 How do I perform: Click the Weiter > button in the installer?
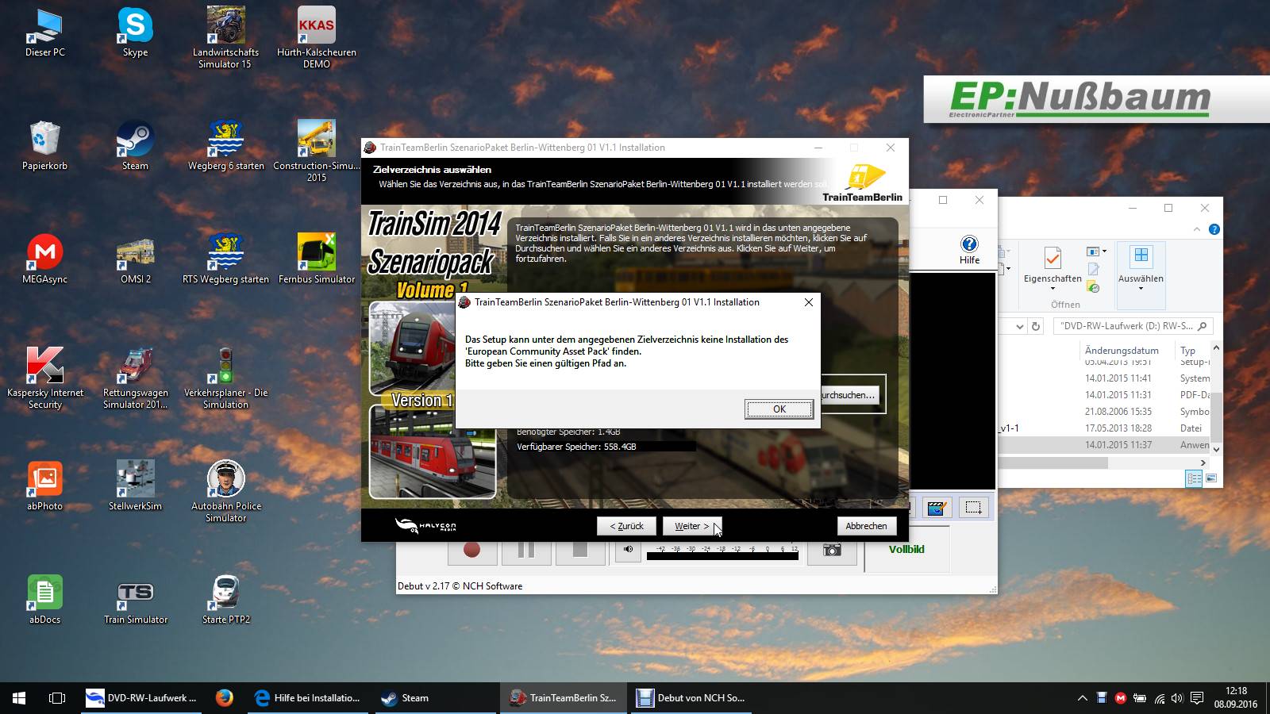click(692, 526)
